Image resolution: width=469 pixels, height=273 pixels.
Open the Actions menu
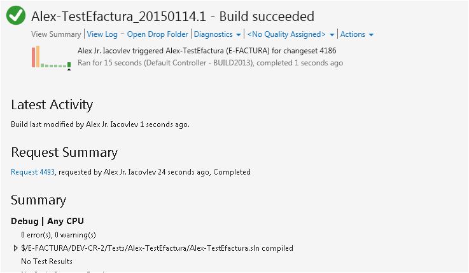(x=353, y=34)
